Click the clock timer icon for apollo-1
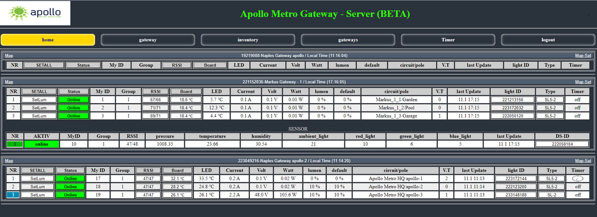The width and height of the screenshot is (597, 217). pos(578,178)
